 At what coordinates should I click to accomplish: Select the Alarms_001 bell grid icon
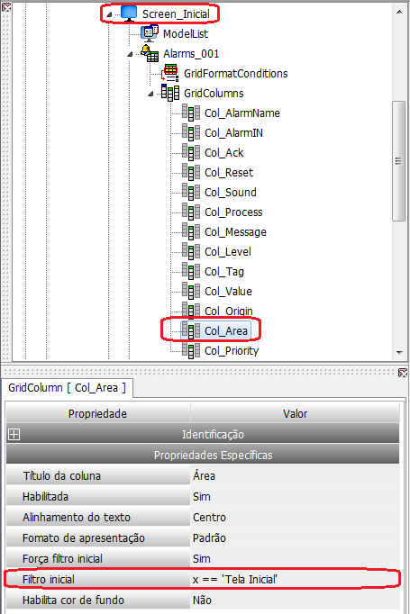pos(150,53)
